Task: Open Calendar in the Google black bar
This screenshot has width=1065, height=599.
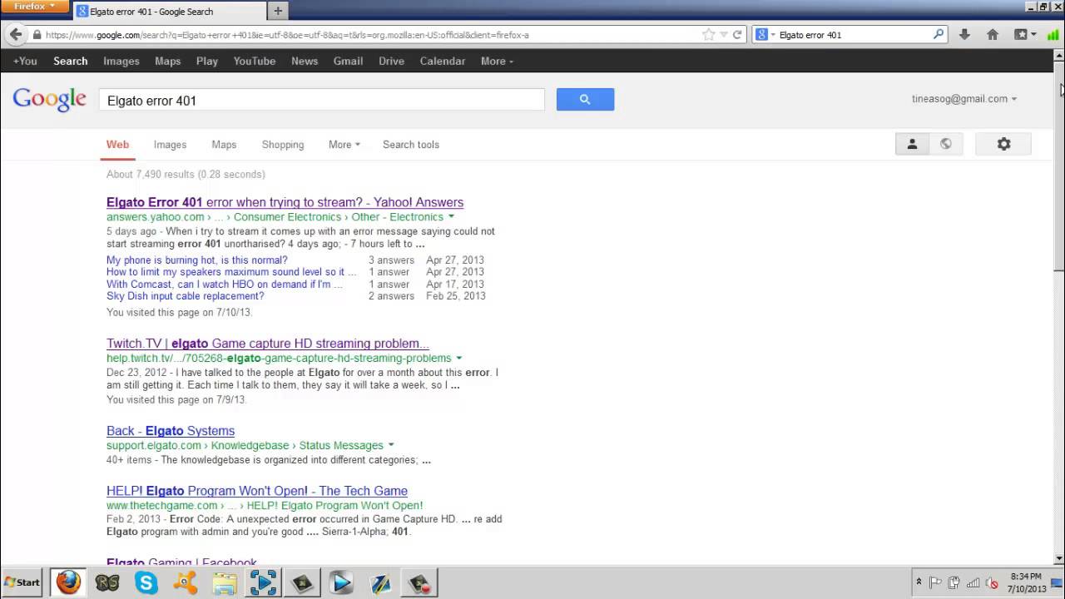Action: pos(443,61)
